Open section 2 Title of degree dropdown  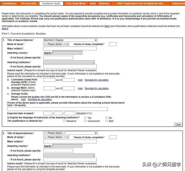[71, 133]
